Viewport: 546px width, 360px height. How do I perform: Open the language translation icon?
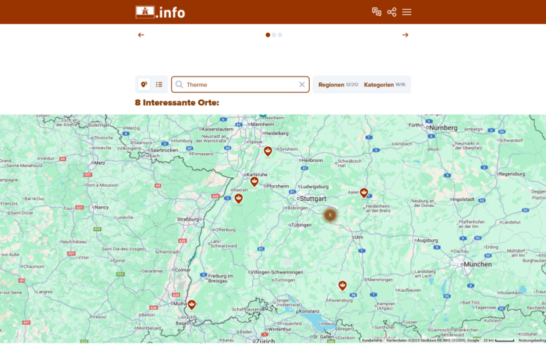click(376, 12)
